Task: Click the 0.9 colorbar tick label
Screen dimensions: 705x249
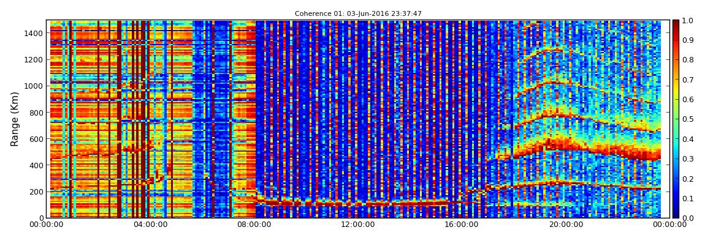Action: (x=687, y=40)
